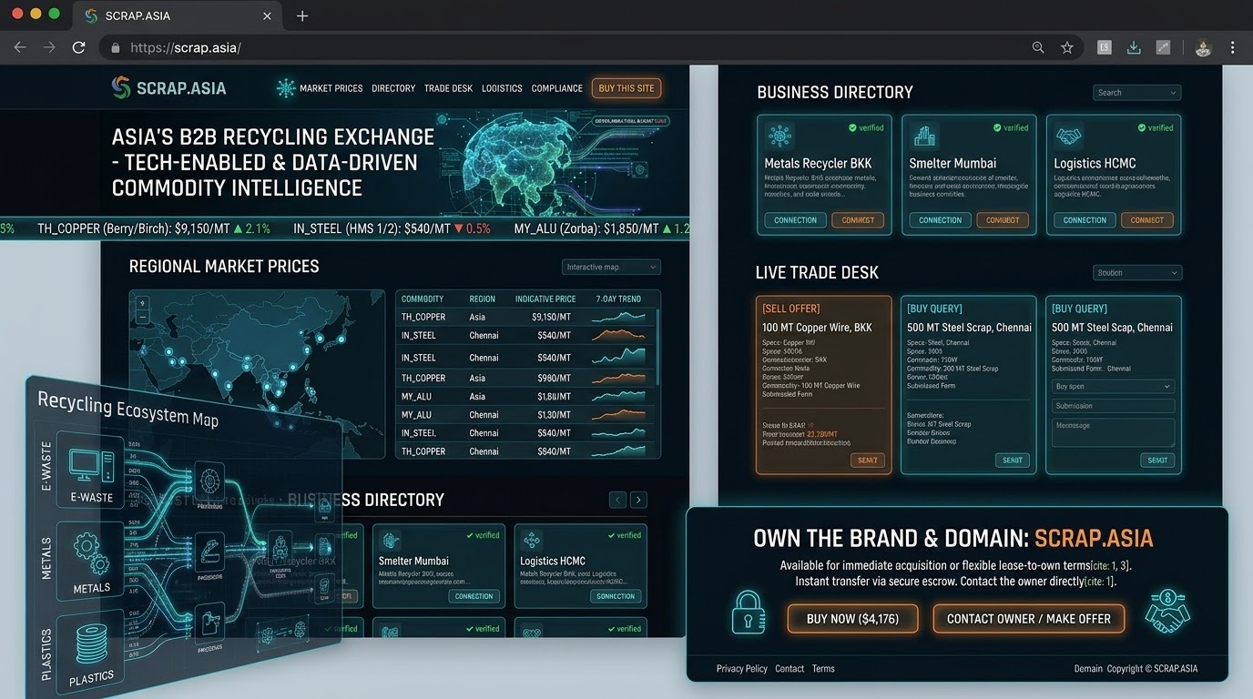Click the padlock icon in the address bar
This screenshot has width=1253, height=699.
coord(116,47)
